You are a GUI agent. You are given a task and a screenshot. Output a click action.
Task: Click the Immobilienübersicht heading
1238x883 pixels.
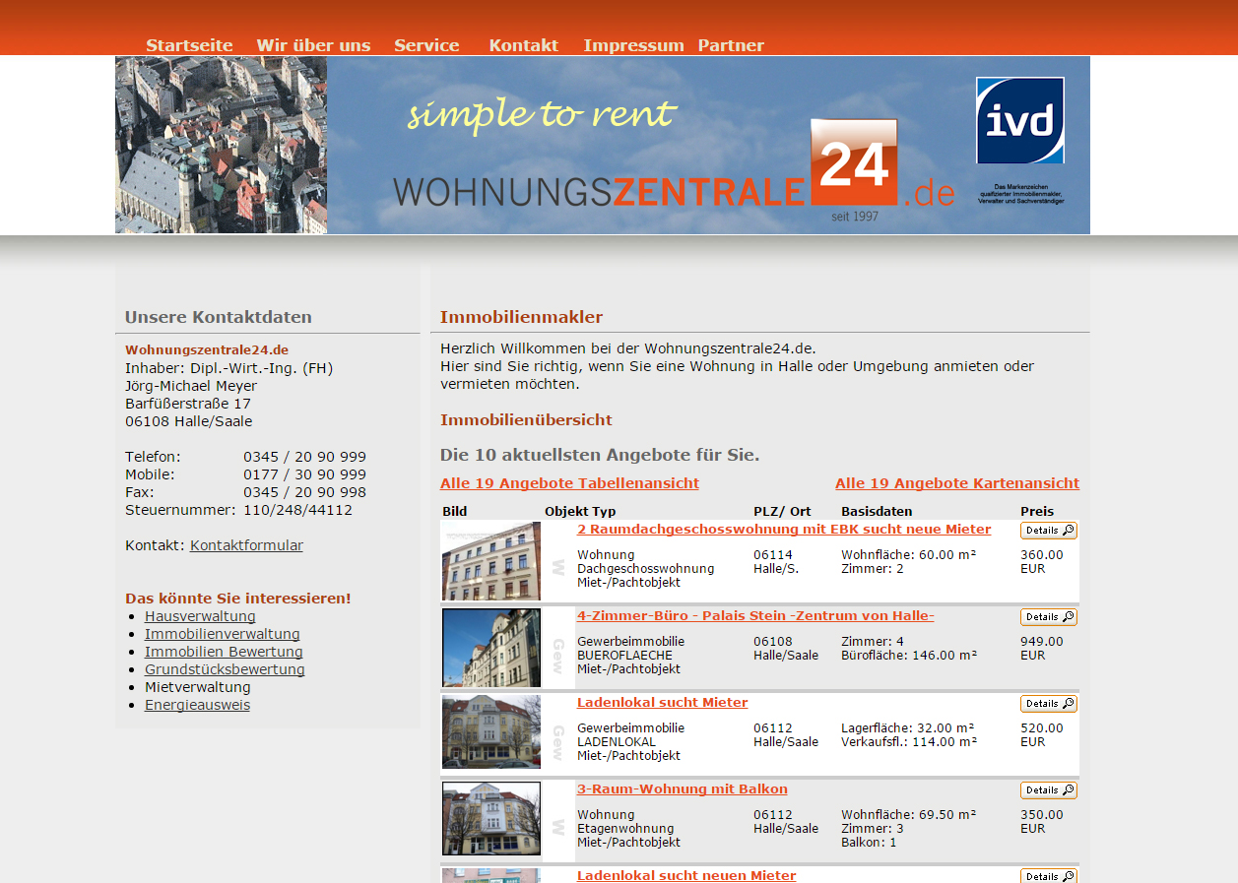pyautogui.click(x=526, y=420)
